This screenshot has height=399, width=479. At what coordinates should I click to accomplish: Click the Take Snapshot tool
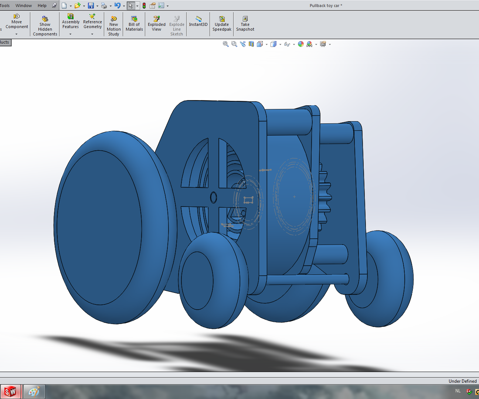click(x=245, y=23)
